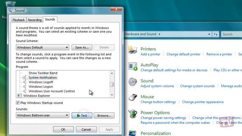Click the Power Options battery icon
This screenshot has width=242, height=136.
(133, 114)
